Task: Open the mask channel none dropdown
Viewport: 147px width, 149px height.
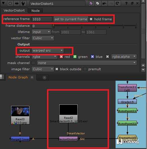Action: [x=87, y=63]
